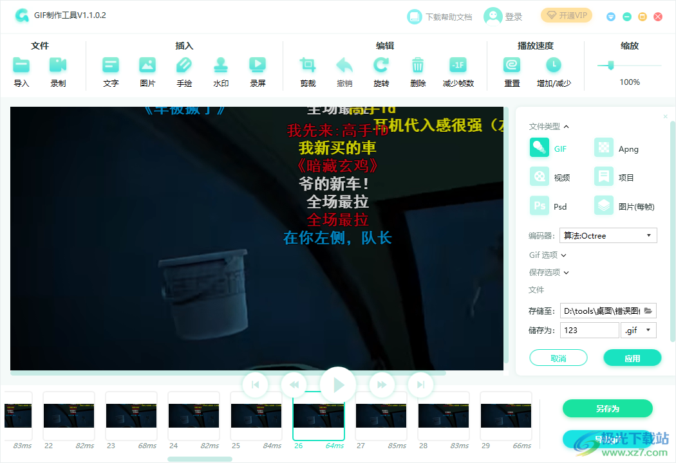This screenshot has height=463, width=676.
Task: Select frame 28 thumbnail
Action: 444,415
